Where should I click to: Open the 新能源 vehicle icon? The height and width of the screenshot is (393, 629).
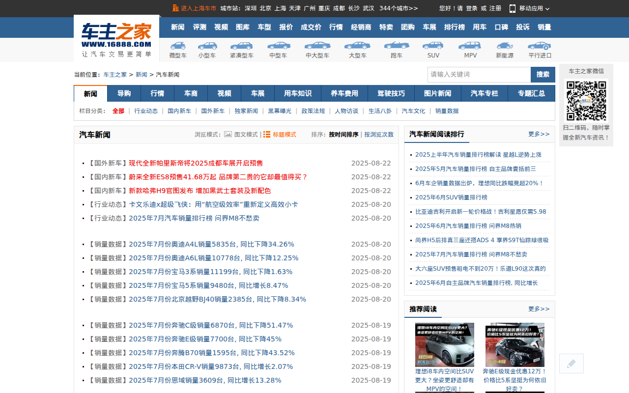[x=505, y=46]
